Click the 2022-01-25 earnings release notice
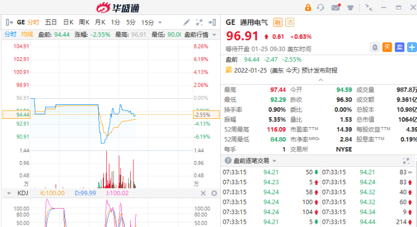This screenshot has width=417, height=227. pyautogui.click(x=286, y=70)
